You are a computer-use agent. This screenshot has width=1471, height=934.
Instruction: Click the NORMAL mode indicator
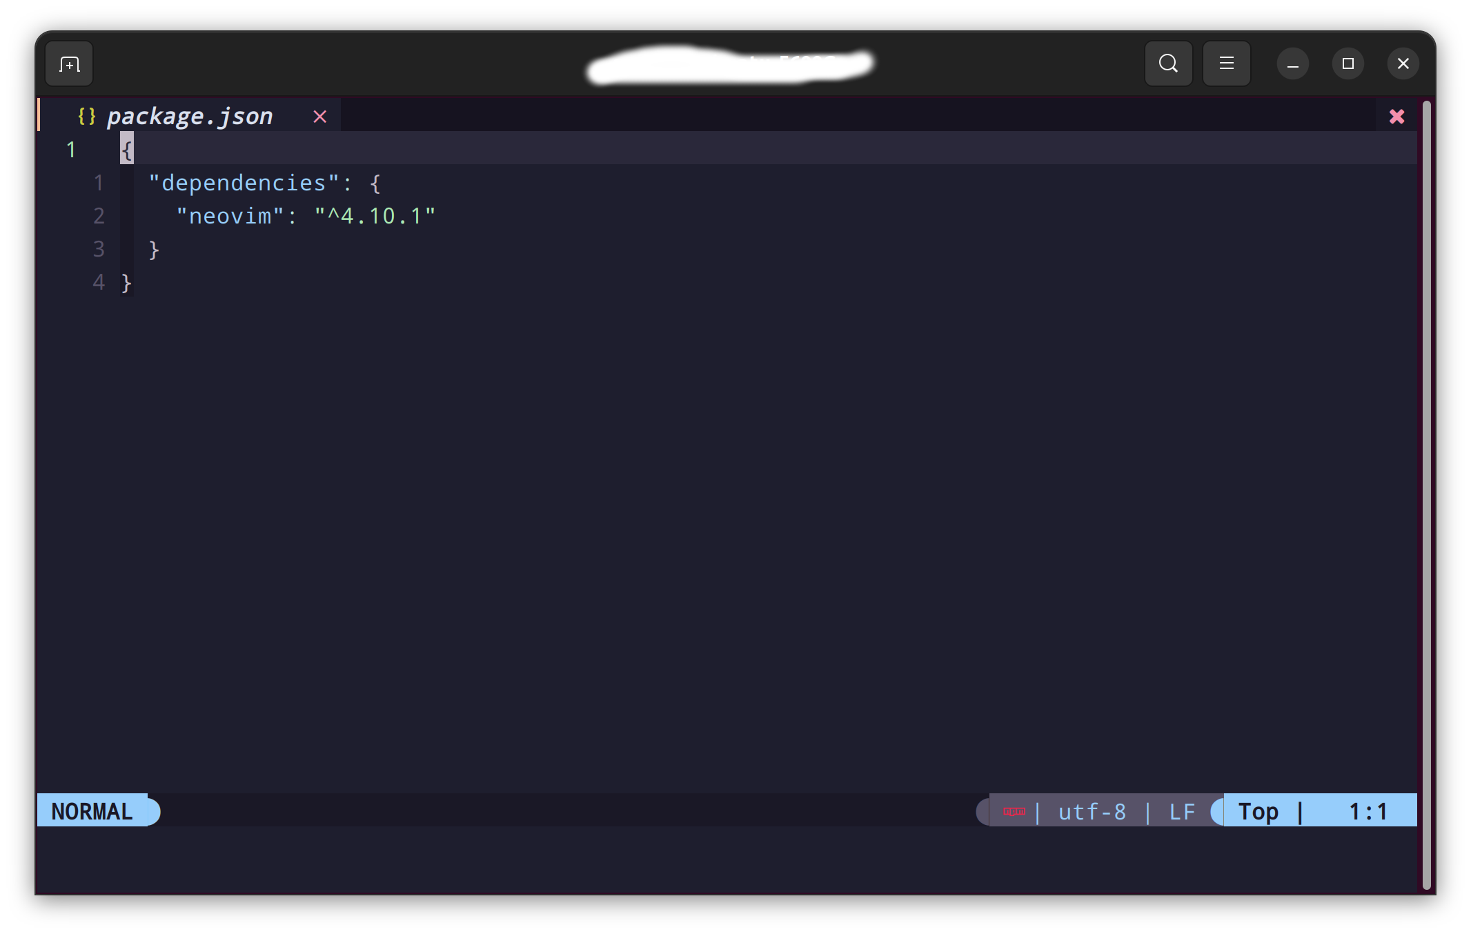tap(93, 811)
